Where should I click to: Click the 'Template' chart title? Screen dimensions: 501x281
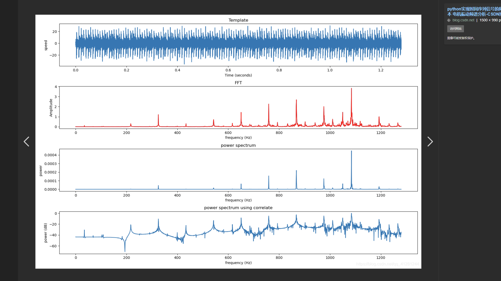[238, 20]
